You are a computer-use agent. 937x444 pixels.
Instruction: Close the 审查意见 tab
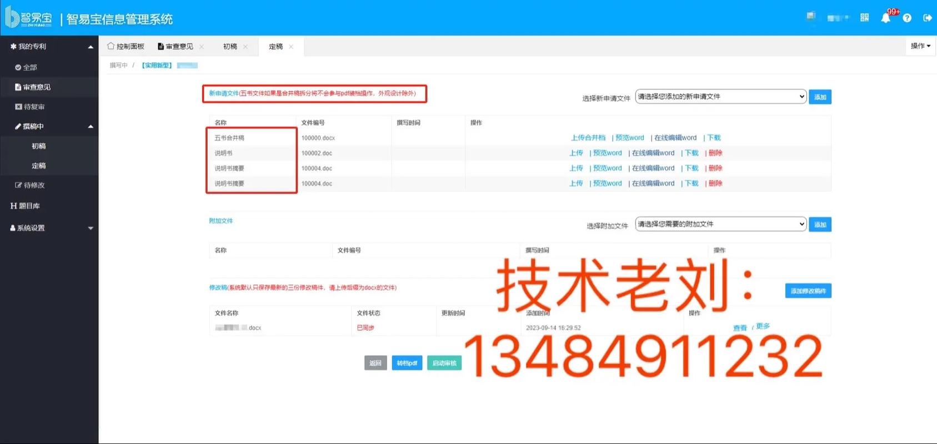[x=202, y=47]
